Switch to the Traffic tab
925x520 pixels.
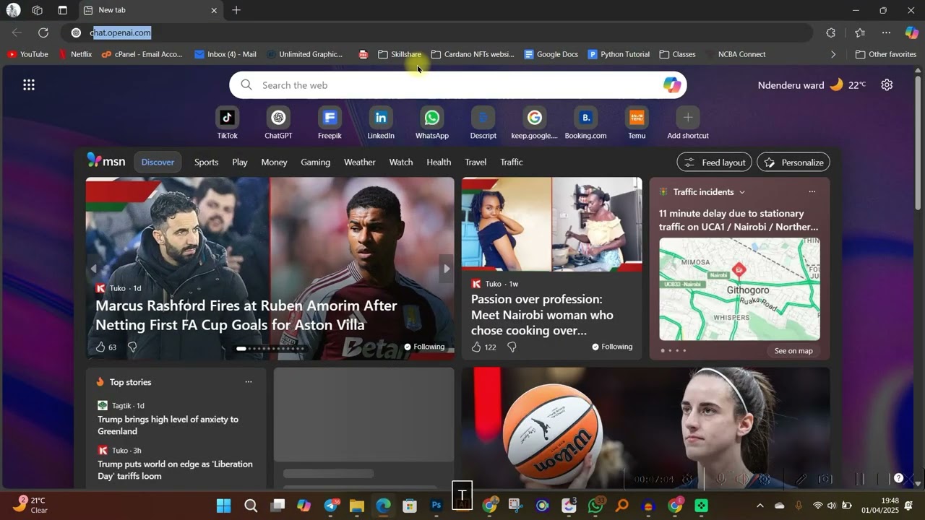coord(511,162)
